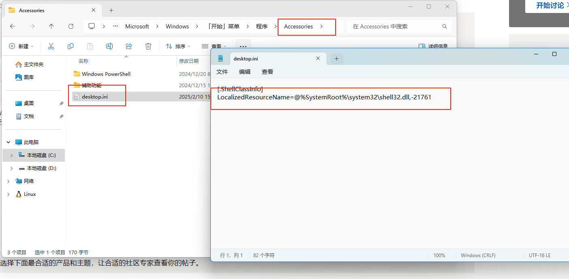Open the 排序 sort dropdown
The height and width of the screenshot is (279, 569).
[178, 46]
